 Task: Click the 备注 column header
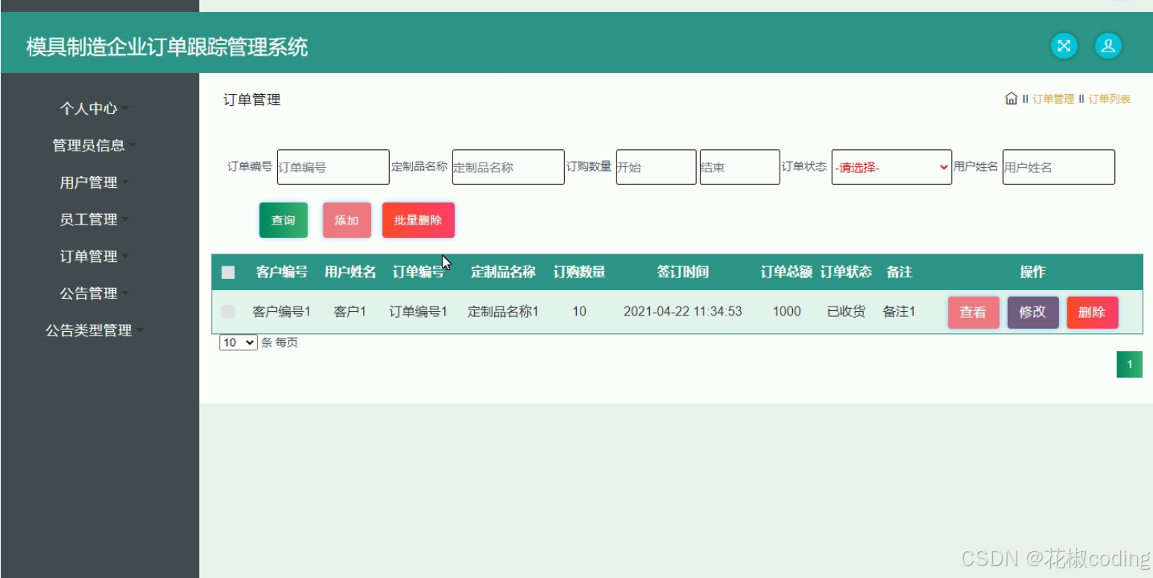coord(900,272)
